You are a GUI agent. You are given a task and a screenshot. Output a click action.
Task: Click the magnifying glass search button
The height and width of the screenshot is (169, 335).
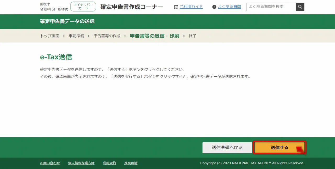(x=300, y=7)
